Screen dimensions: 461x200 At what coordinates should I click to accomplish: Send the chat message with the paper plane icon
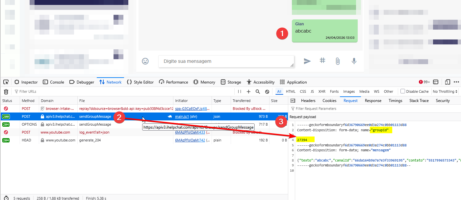pos(307,61)
